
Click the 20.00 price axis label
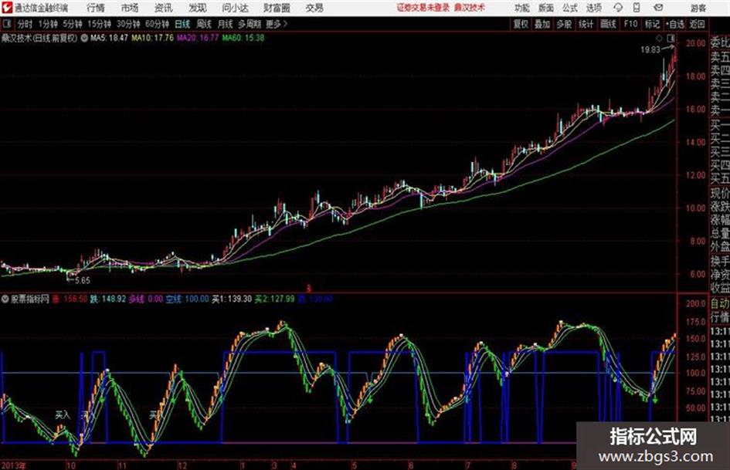(696, 43)
